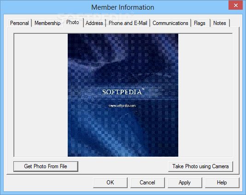This screenshot has width=246, height=195.
Task: Apply the member changes
Action: click(185, 183)
